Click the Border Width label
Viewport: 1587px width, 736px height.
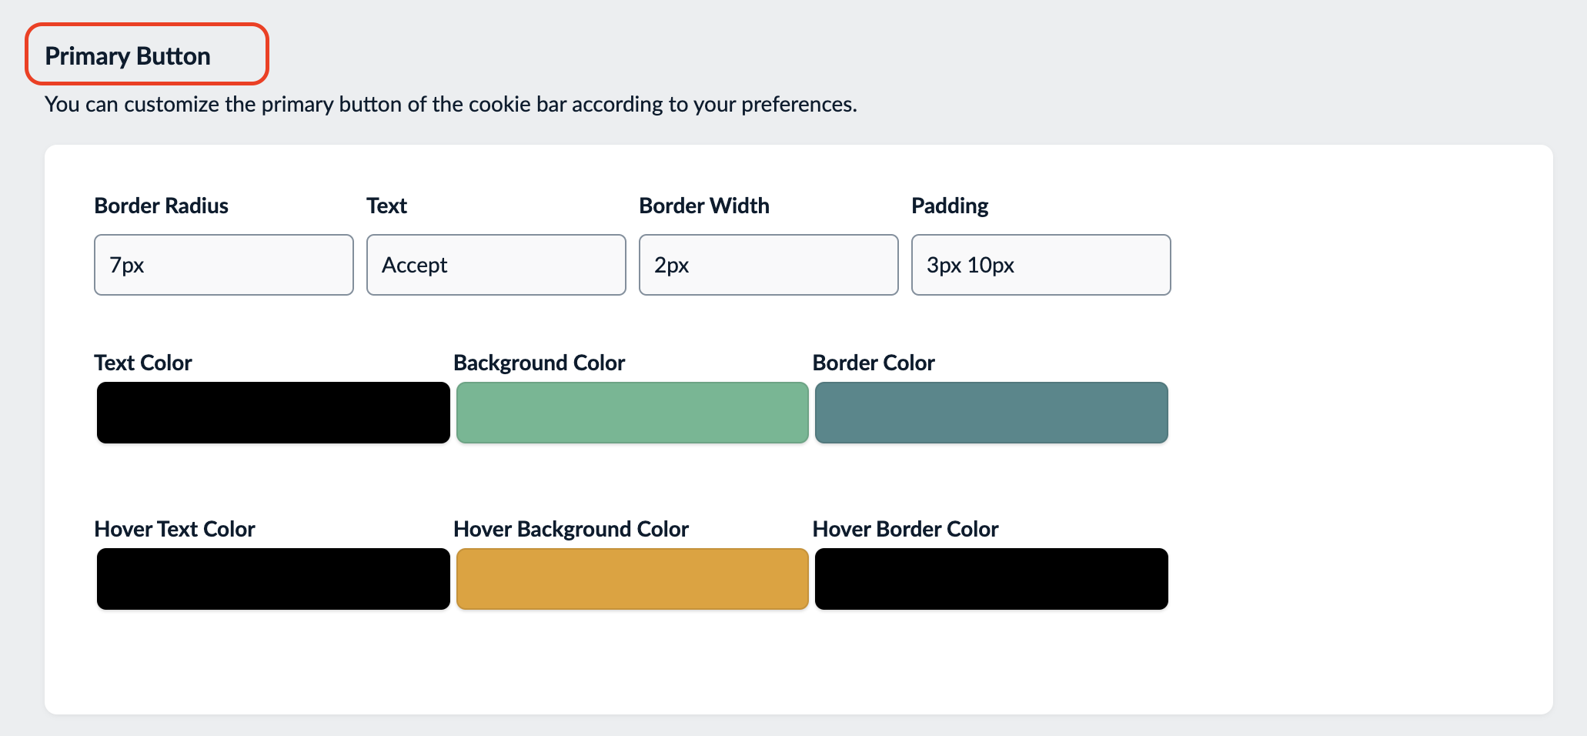[704, 206]
